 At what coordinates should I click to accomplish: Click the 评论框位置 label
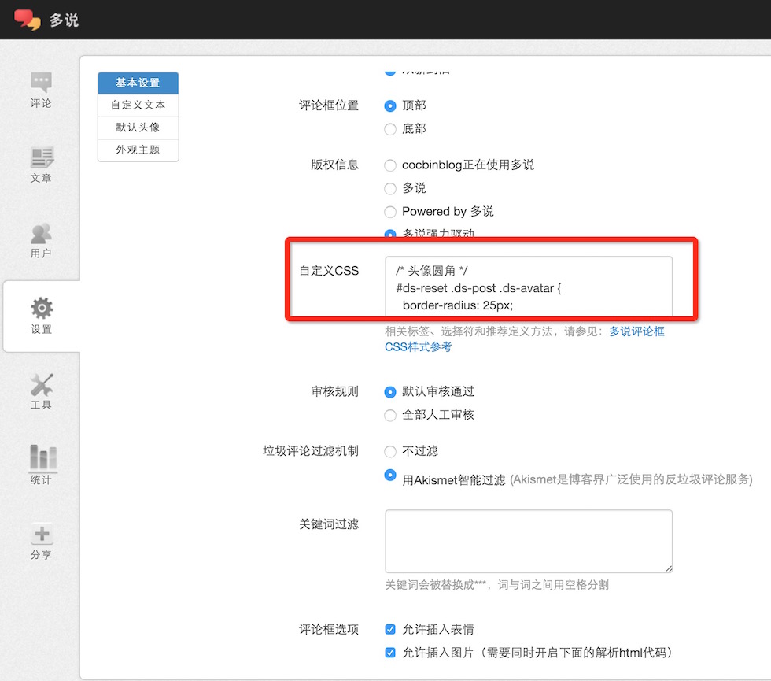(x=329, y=105)
